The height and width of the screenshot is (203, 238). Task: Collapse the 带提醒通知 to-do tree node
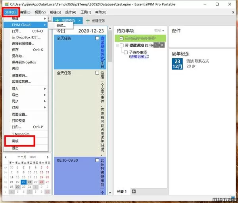tap(117, 45)
